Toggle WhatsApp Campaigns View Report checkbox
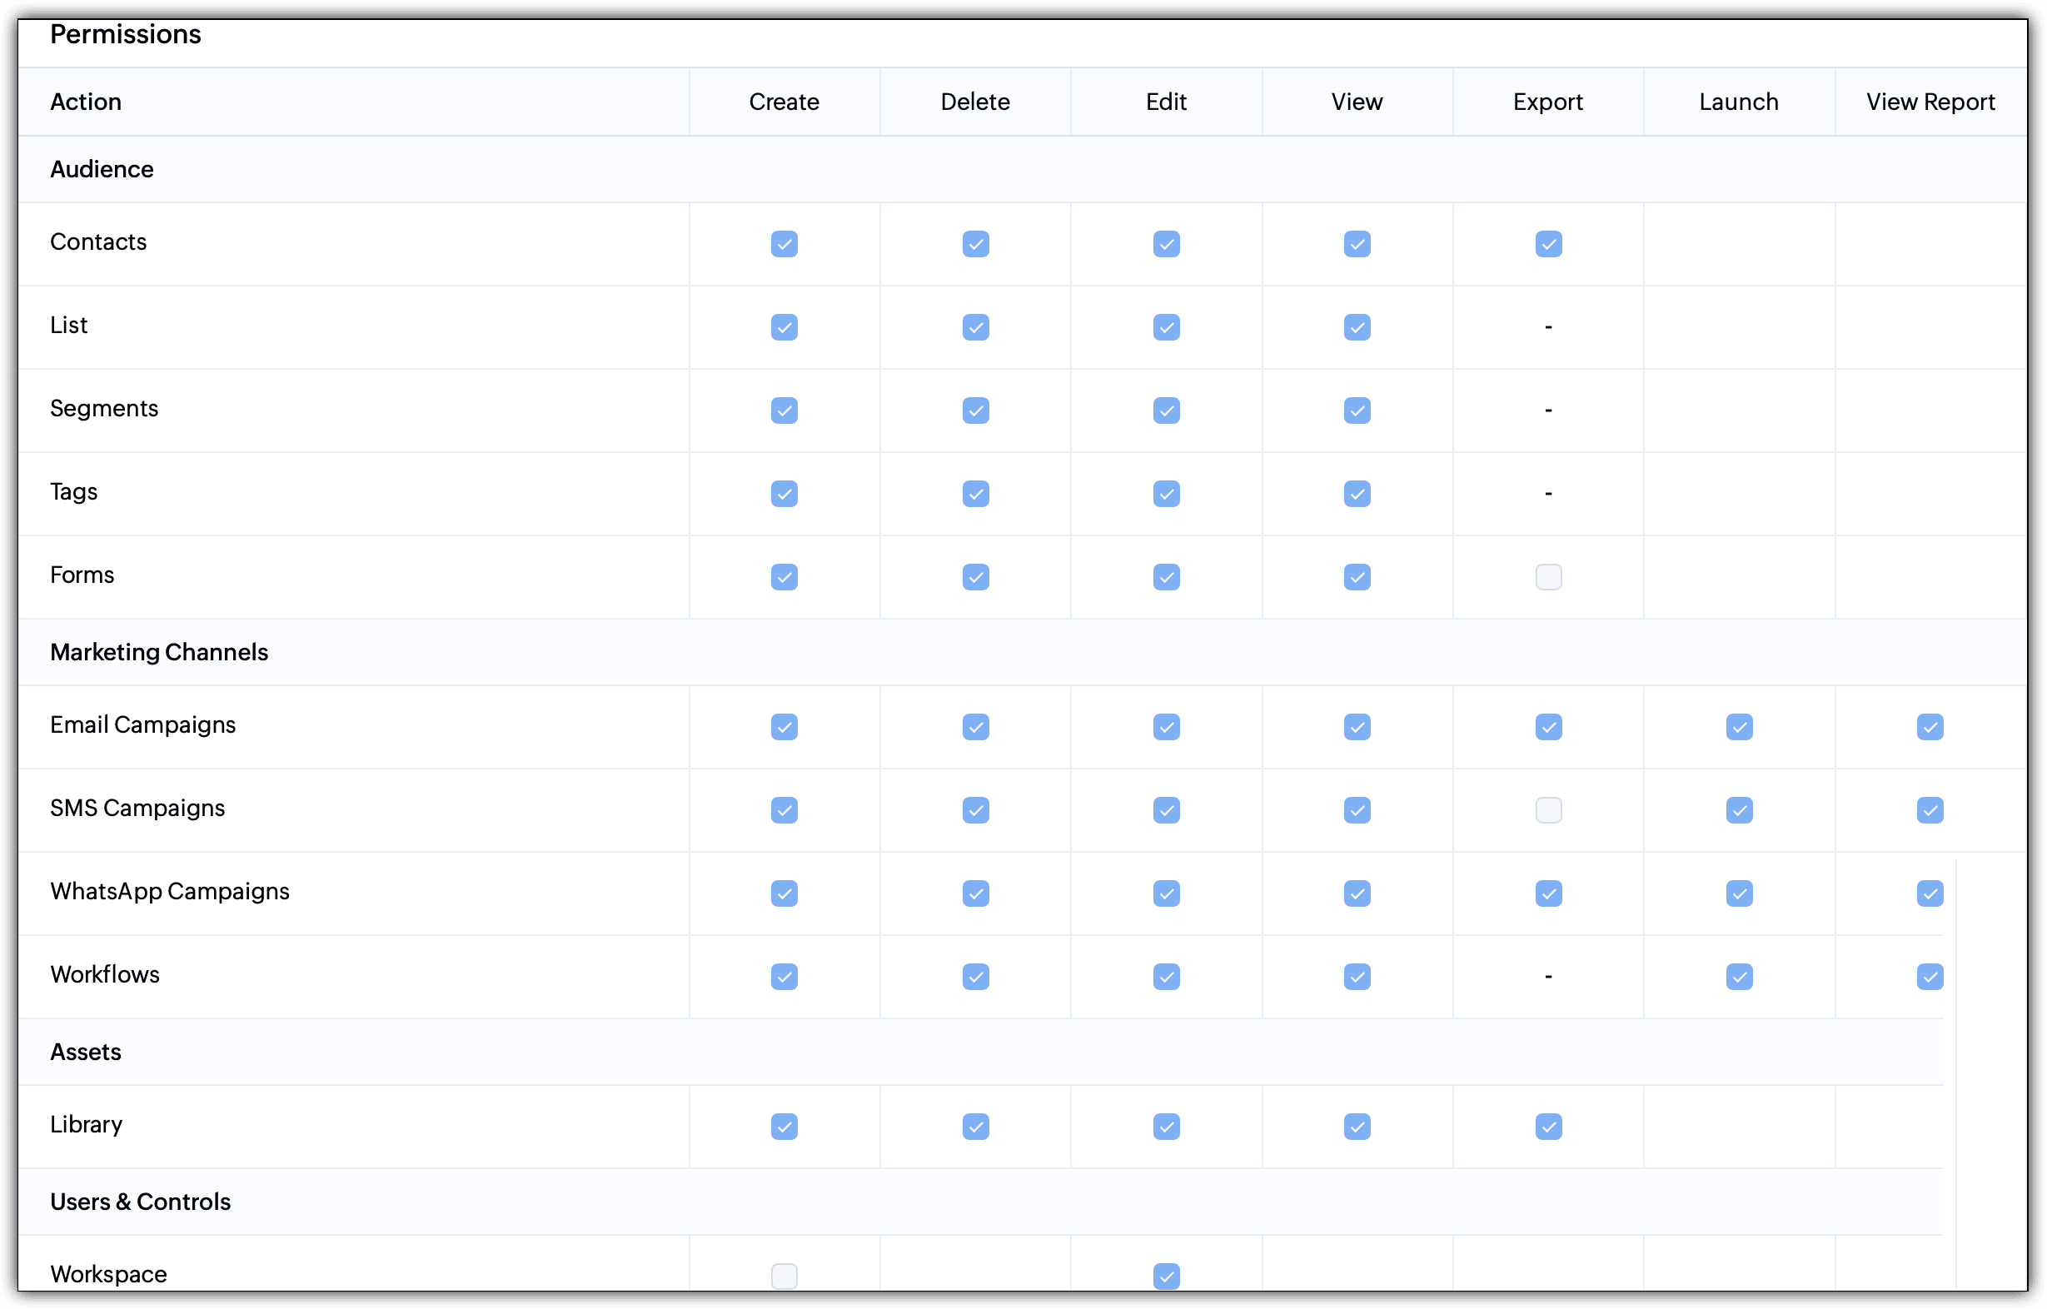Image resolution: width=2047 pixels, height=1309 pixels. (x=1930, y=893)
